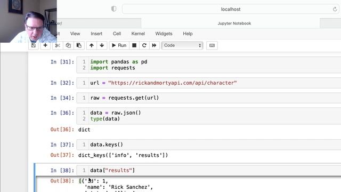Click the In [31] prompt label
The height and width of the screenshot is (192, 341).
click(x=62, y=62)
